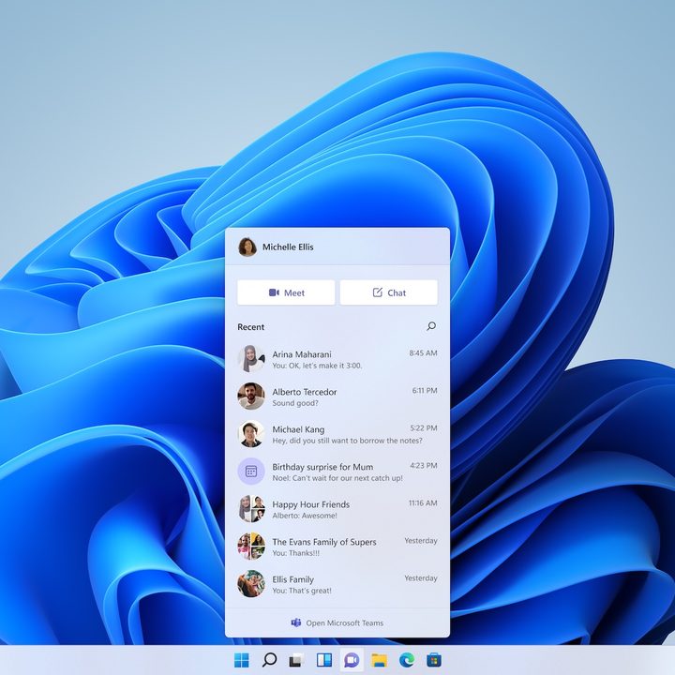Click the 11:16 AM timestamp
Screen dimensions: 675x675
click(x=423, y=502)
